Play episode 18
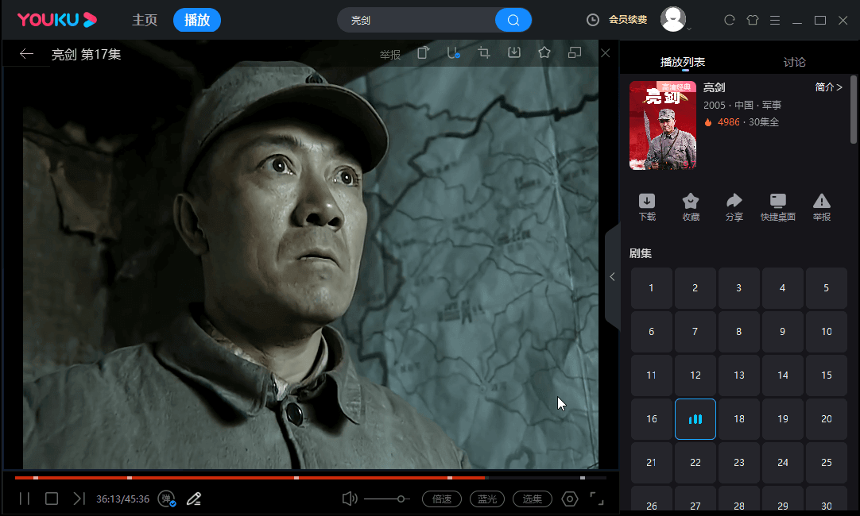The height and width of the screenshot is (516, 860). coord(739,419)
